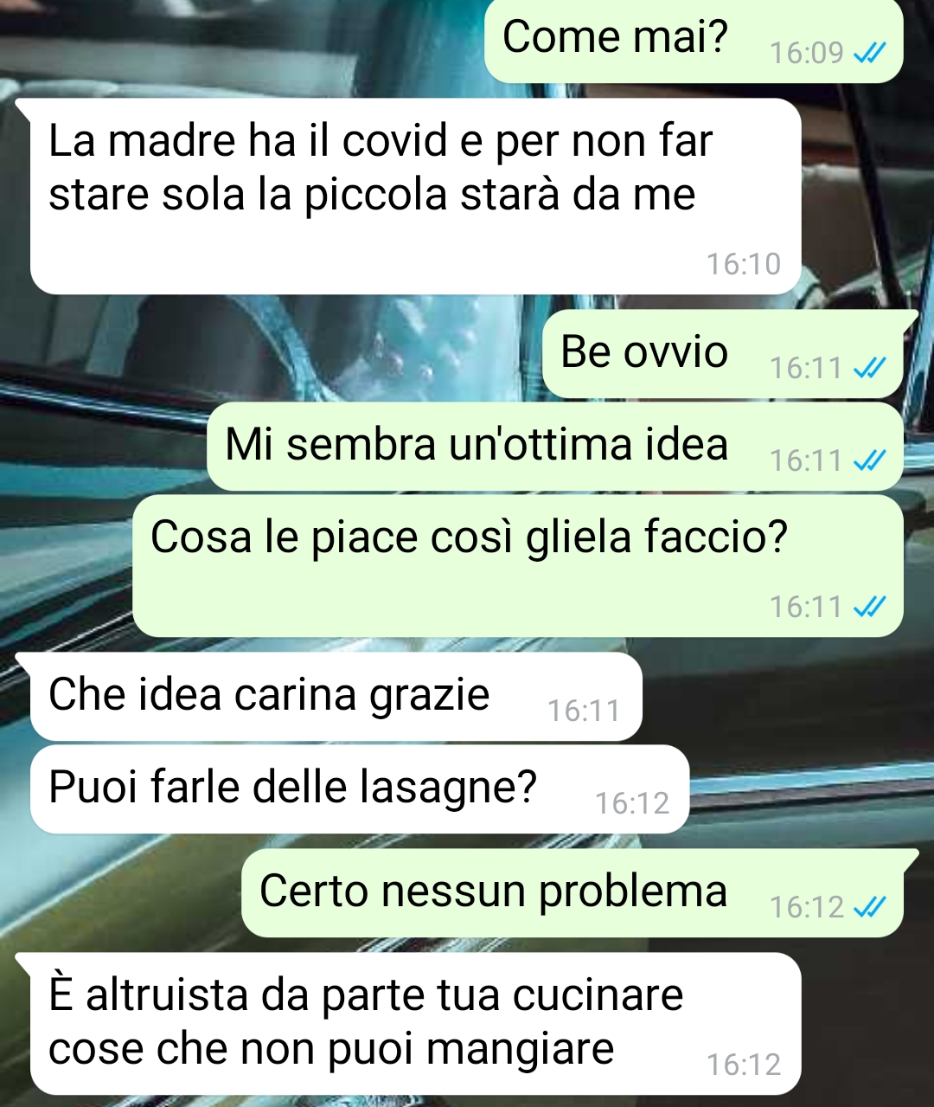The width and height of the screenshot is (934, 1107).
Task: Tap the 16:11 timestamp on 'Che idea carina grazie'
Action: pyautogui.click(x=584, y=711)
